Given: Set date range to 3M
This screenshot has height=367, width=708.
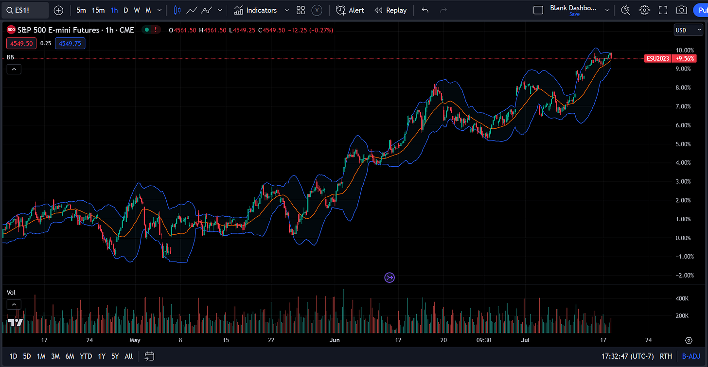Looking at the screenshot, I should tap(55, 356).
